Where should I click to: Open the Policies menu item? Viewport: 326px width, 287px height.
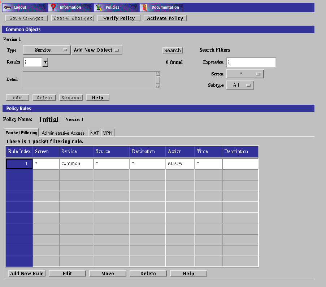116,8
